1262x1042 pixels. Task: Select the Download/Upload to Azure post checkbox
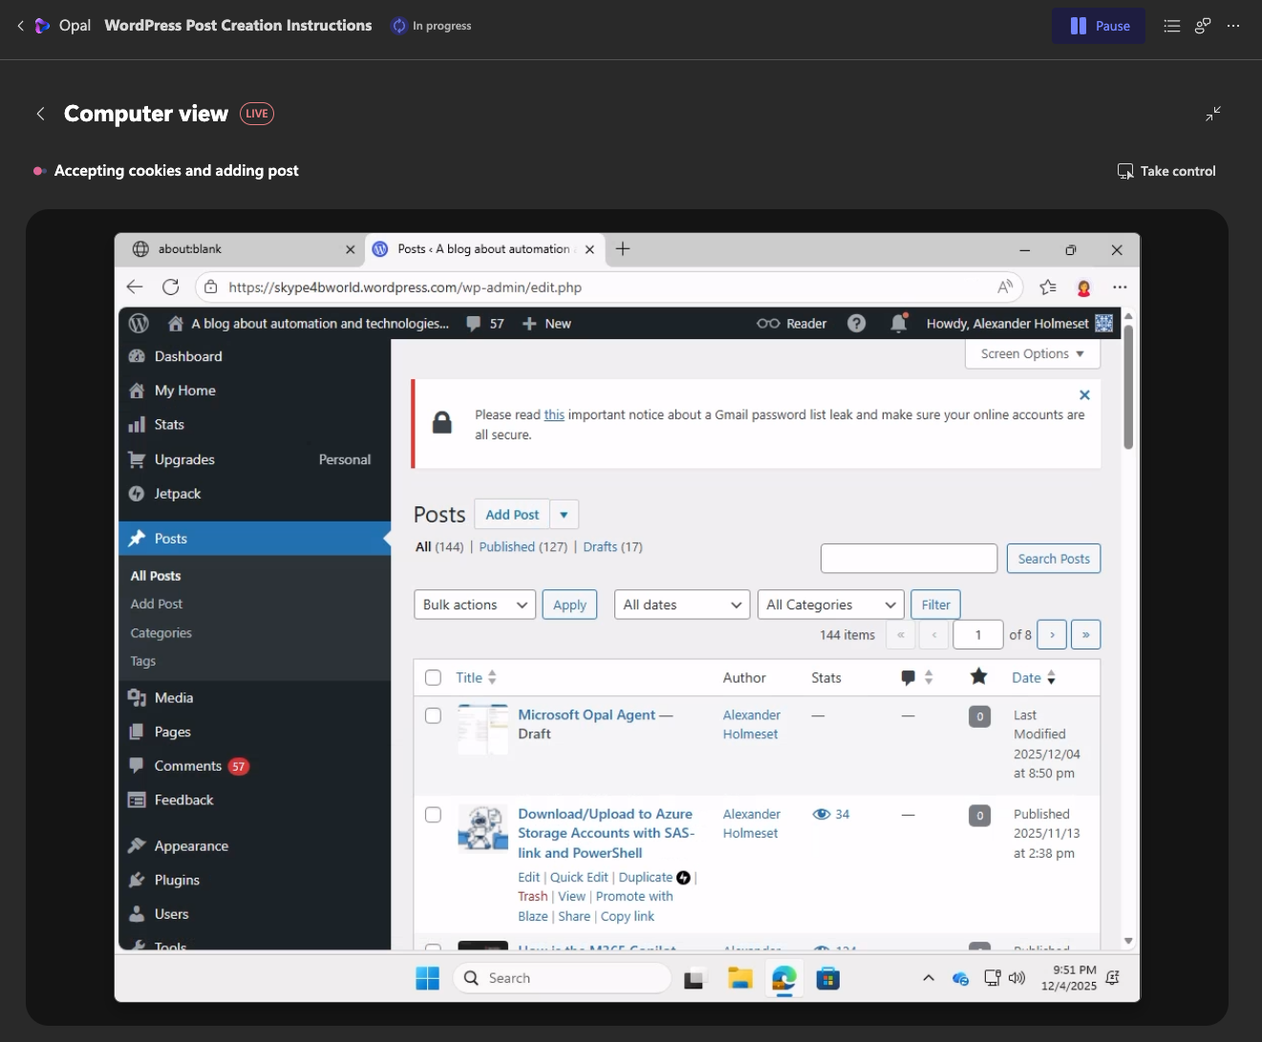pyautogui.click(x=433, y=815)
